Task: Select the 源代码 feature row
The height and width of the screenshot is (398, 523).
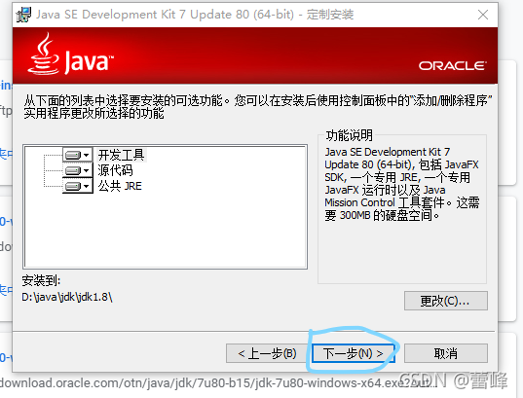Action: click(115, 170)
